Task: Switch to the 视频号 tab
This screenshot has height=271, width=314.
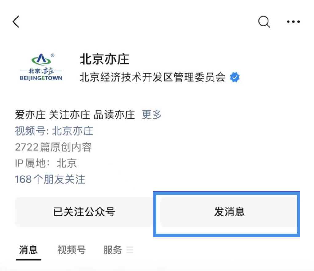Action: tap(72, 250)
